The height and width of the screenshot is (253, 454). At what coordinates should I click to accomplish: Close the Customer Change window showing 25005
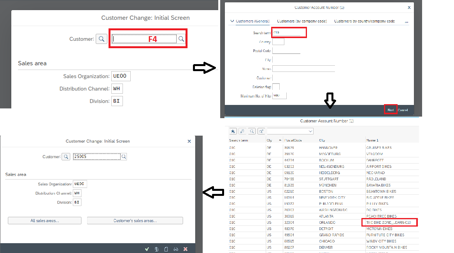click(x=189, y=141)
